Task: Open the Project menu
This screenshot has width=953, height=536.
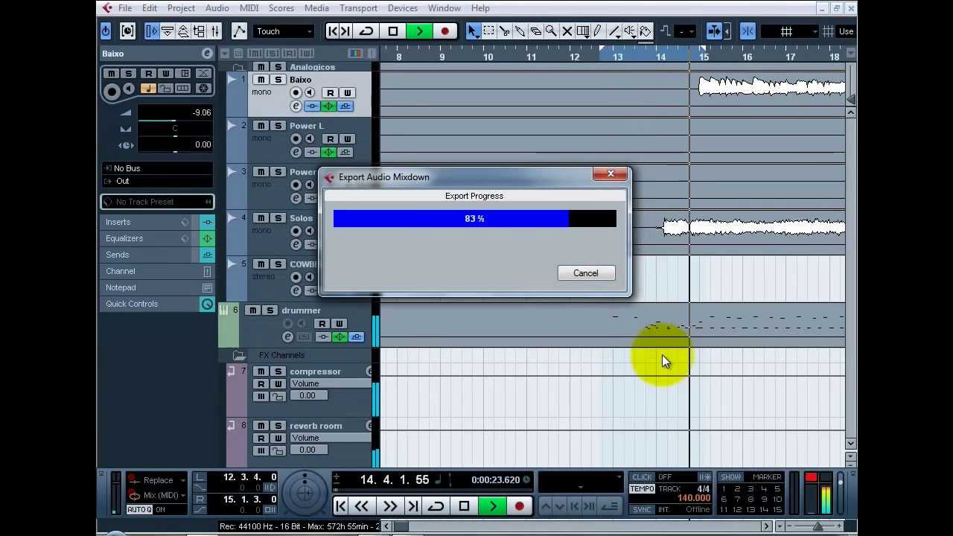Action: point(181,8)
